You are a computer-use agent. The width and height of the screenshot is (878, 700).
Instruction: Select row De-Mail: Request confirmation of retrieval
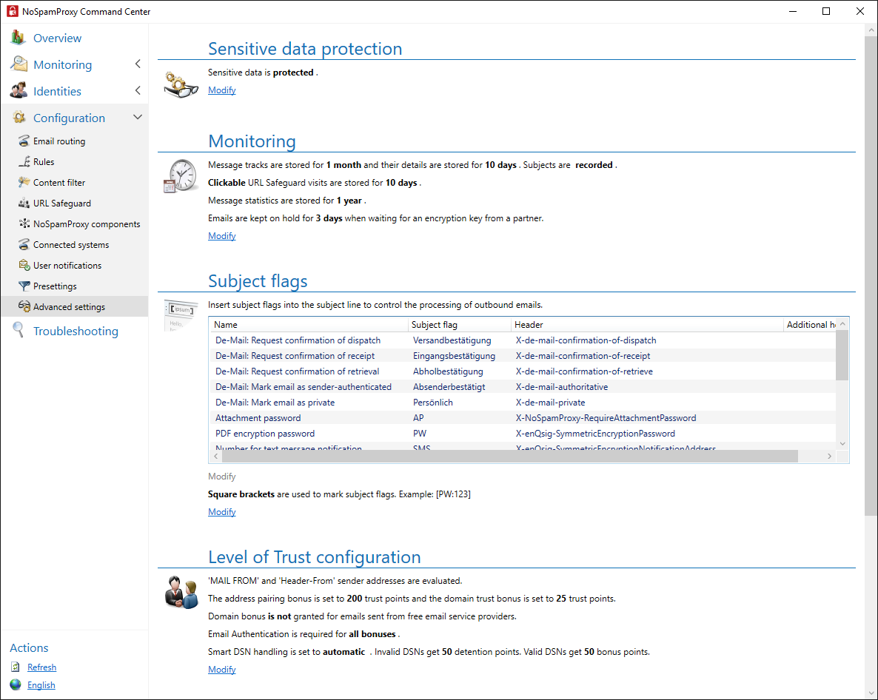[x=523, y=371]
